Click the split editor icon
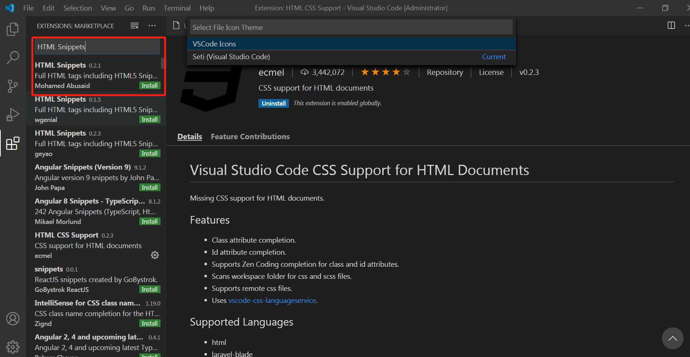Image resolution: width=690 pixels, height=357 pixels. 671,25
